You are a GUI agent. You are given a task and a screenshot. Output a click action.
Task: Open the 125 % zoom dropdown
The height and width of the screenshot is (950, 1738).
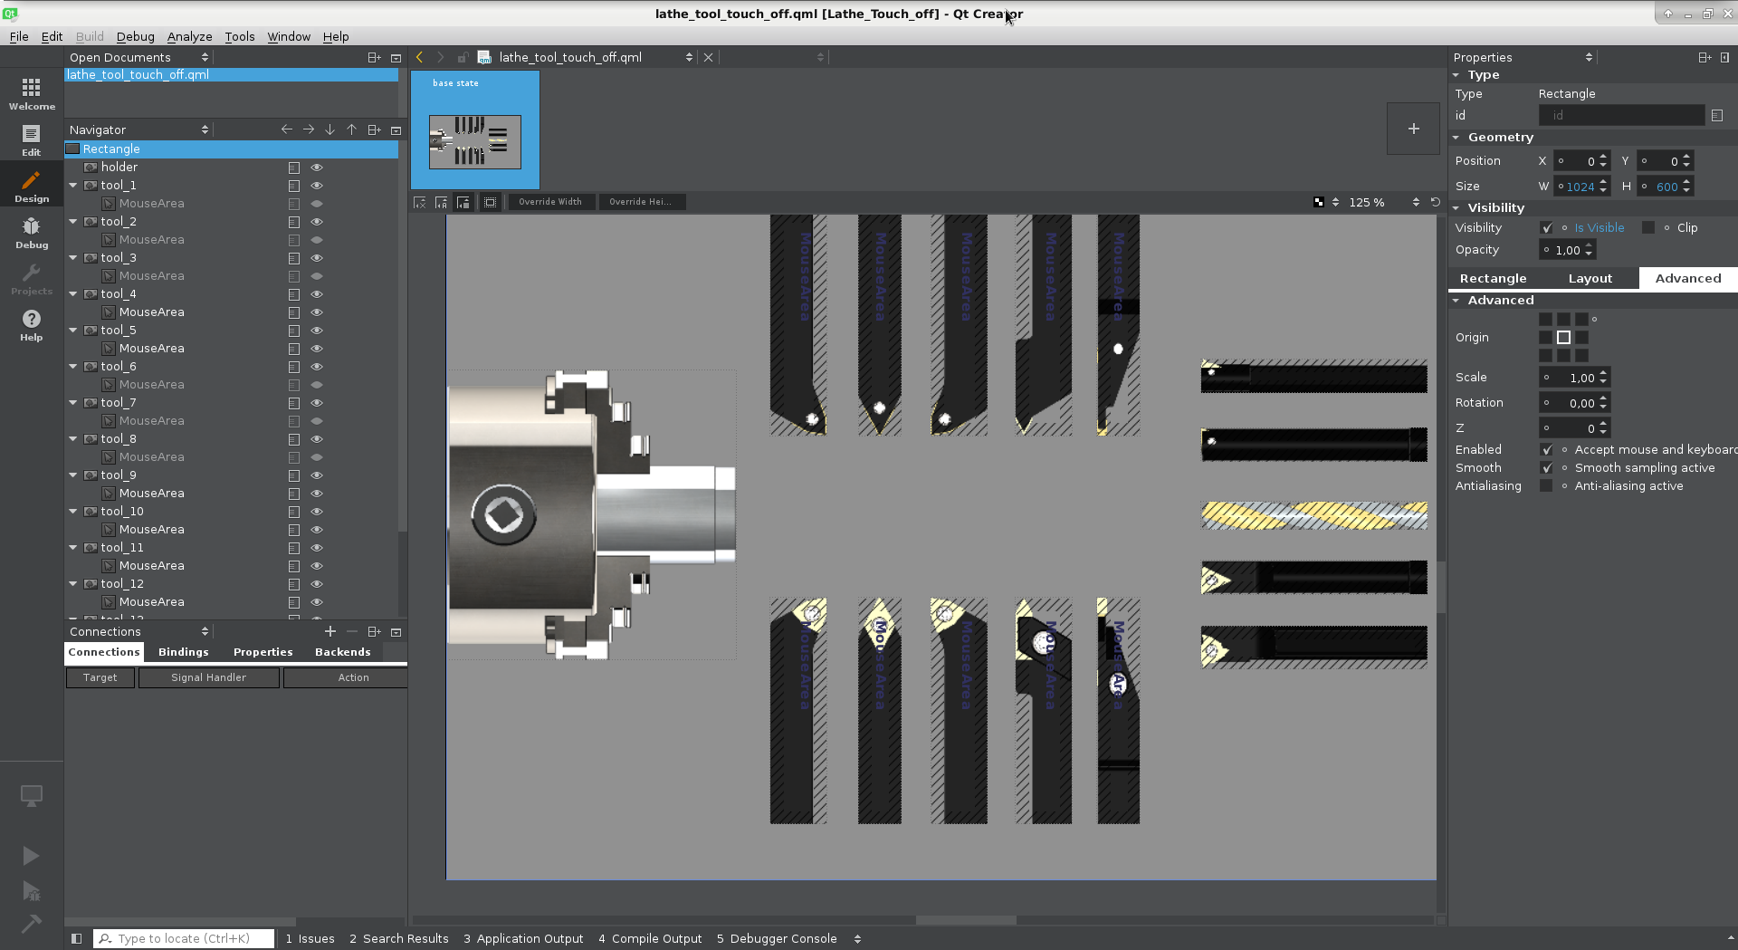(1382, 202)
